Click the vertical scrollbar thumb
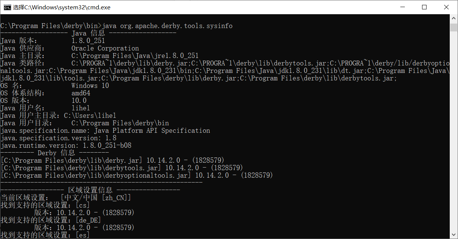The width and height of the screenshot is (458, 239). (x=454, y=27)
